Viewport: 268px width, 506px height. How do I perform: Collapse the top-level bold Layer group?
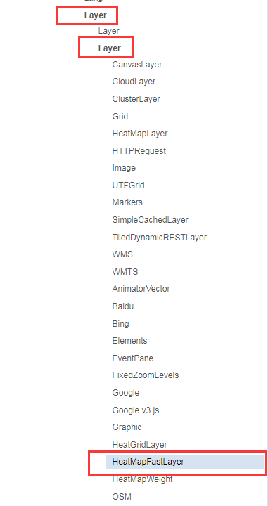click(95, 15)
